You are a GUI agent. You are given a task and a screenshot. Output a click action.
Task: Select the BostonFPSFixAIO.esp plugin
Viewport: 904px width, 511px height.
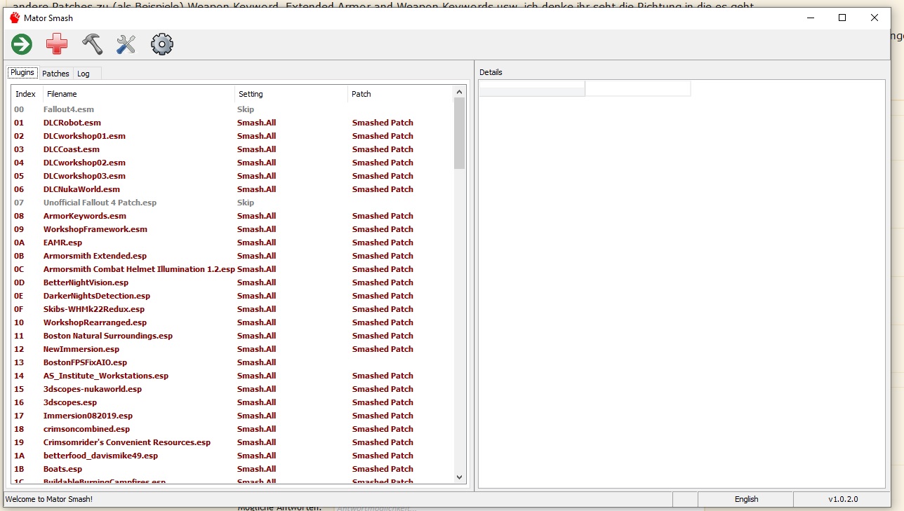(85, 362)
